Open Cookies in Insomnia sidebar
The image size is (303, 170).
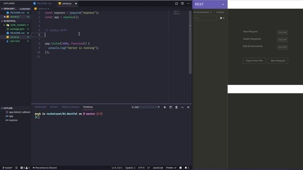220,12
